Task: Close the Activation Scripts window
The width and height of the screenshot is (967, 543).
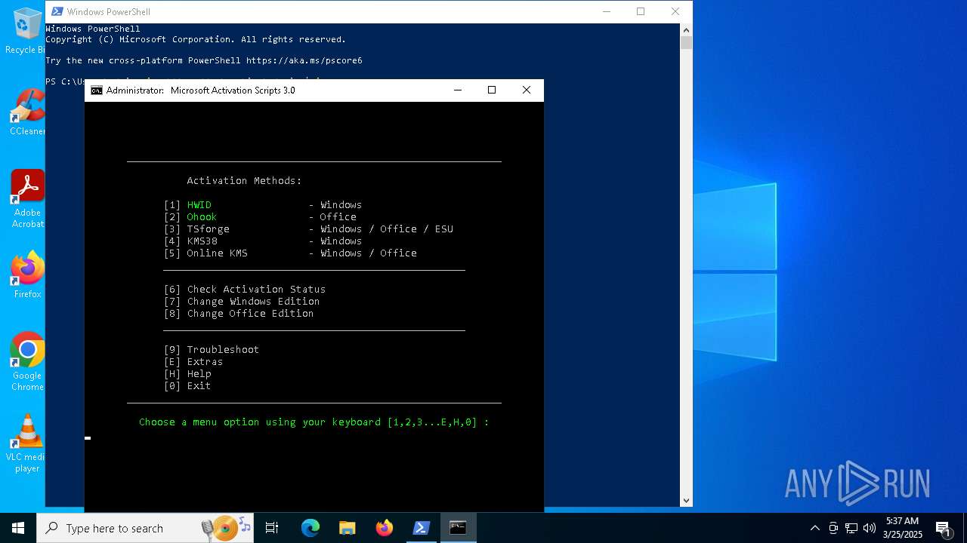Action: [x=527, y=90]
